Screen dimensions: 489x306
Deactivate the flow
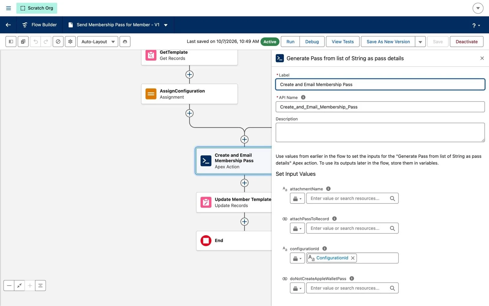[466, 42]
